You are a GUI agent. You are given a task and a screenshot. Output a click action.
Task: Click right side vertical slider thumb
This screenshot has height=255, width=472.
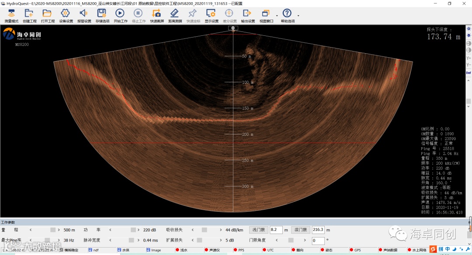[469, 101]
